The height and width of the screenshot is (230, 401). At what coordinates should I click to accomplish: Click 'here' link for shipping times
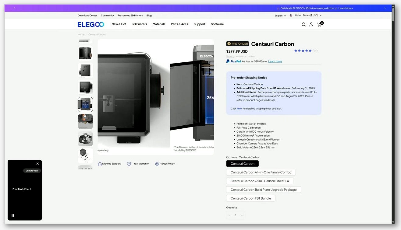click(239, 109)
